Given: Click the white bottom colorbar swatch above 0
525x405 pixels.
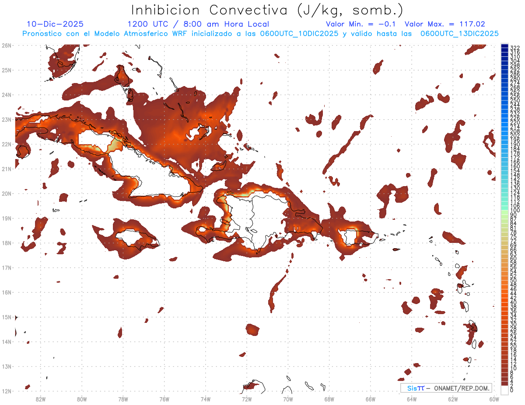Looking at the screenshot, I should (x=505, y=389).
